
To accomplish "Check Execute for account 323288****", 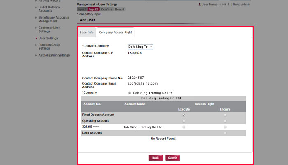I will pyautogui.click(x=184, y=127).
